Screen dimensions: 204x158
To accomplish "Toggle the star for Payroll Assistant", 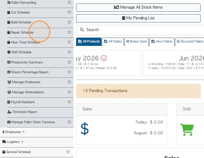I will [x=69, y=102].
